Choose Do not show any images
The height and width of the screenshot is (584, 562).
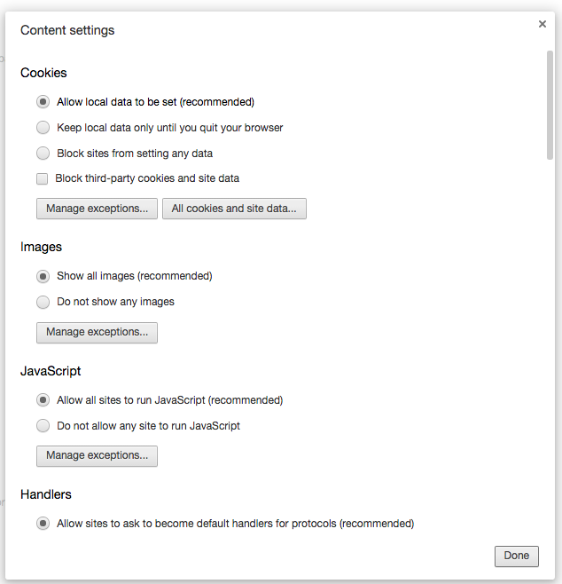click(x=43, y=302)
